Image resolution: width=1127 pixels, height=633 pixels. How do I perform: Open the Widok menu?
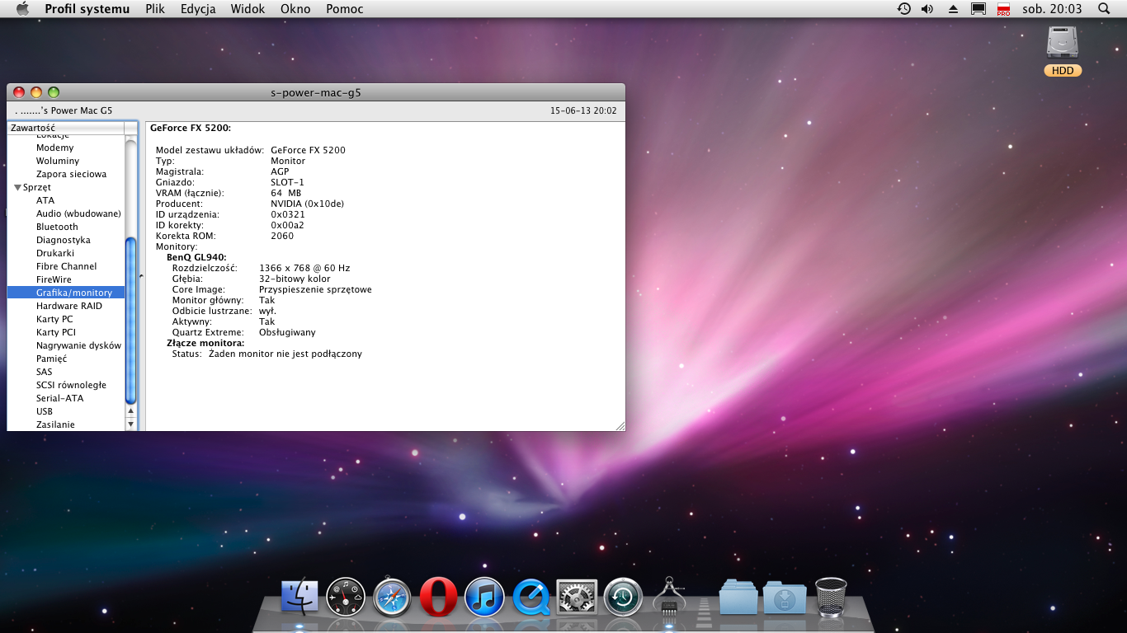pos(247,9)
